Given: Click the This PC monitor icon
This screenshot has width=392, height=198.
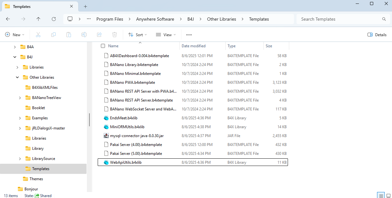Looking at the screenshot, I should coord(70,19).
